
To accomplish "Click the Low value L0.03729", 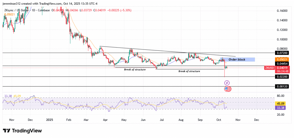I will 85,10.
